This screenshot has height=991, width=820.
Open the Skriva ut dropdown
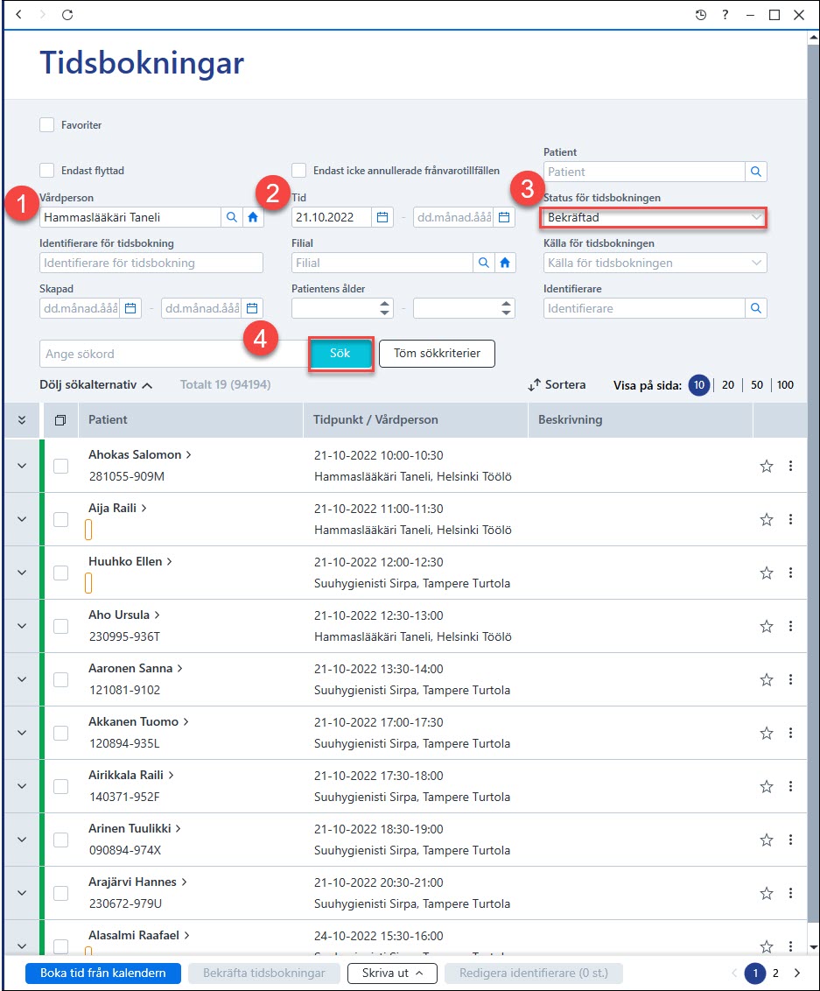(392, 973)
